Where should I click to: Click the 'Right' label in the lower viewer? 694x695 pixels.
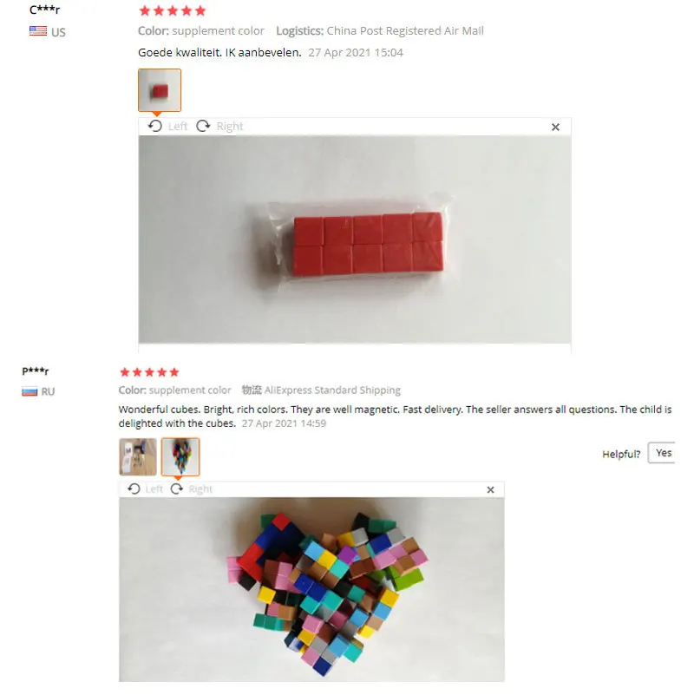(x=200, y=488)
